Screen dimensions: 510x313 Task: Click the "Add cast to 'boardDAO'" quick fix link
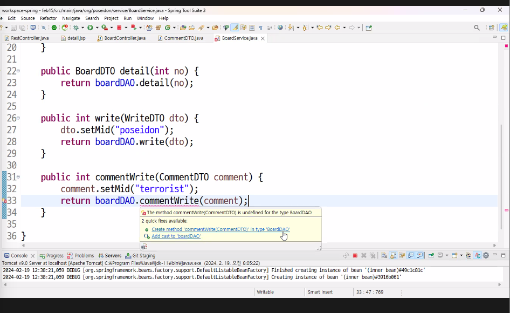tap(176, 236)
